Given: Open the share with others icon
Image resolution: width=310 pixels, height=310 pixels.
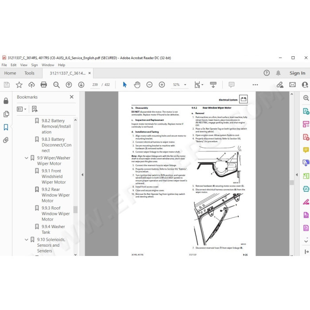Looking at the screenshot, I should pos(305,85).
